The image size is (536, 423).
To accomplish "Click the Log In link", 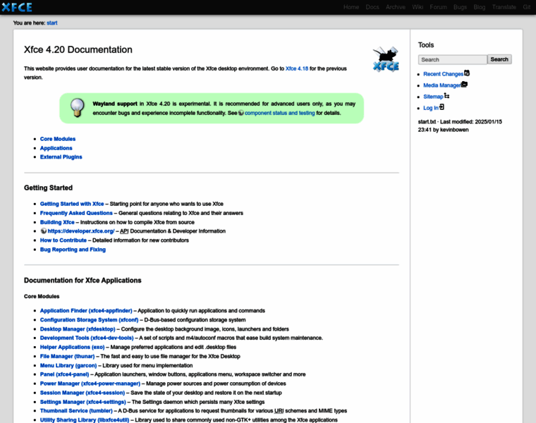I will (x=431, y=108).
